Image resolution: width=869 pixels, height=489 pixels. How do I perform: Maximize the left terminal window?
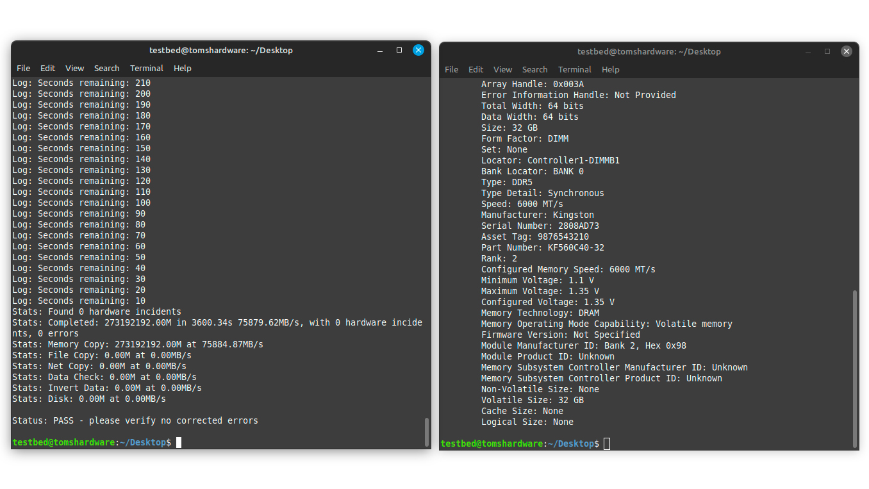tap(399, 50)
